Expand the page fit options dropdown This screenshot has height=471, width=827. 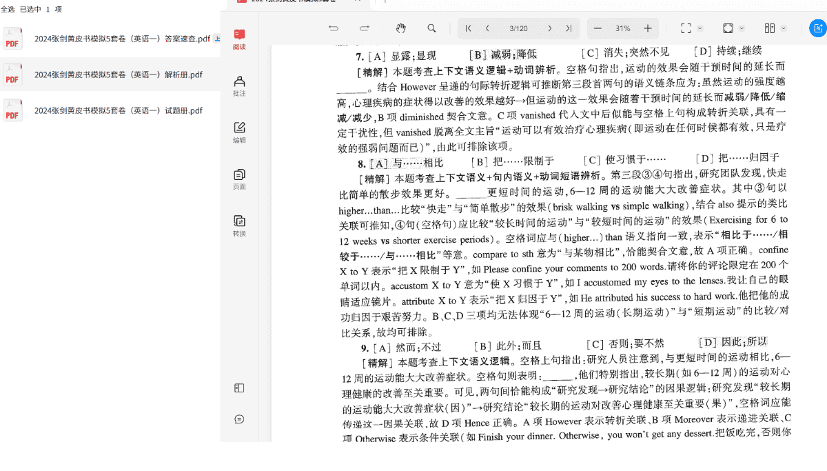(742, 28)
